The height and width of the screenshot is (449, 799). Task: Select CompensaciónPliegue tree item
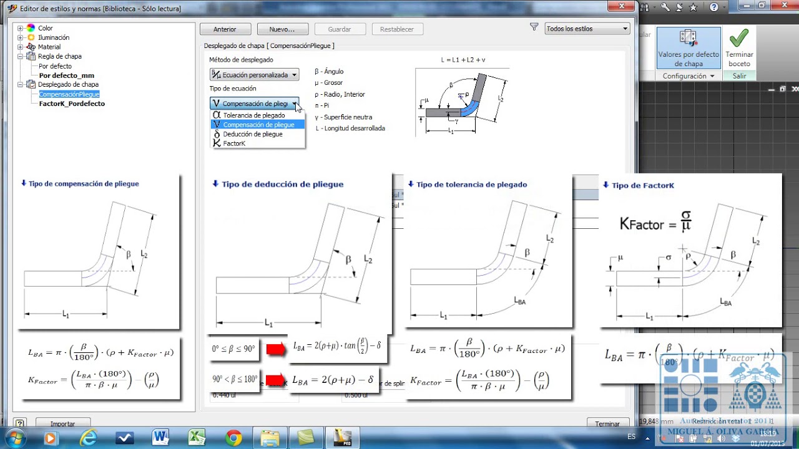point(69,94)
